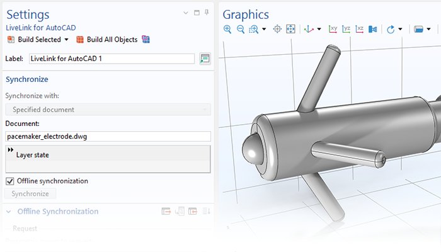Click the LiveLink for AutoCAD subtitle text
The image size is (441, 252).
click(41, 28)
